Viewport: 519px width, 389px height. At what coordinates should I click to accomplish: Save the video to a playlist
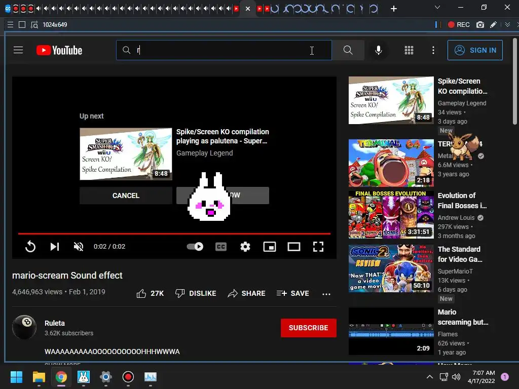pyautogui.click(x=293, y=293)
